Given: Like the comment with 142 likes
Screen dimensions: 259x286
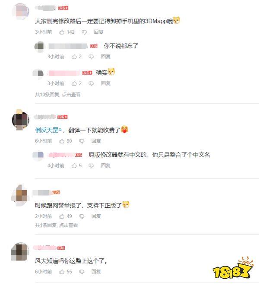Looking at the screenshot, I should pyautogui.click(x=62, y=32).
